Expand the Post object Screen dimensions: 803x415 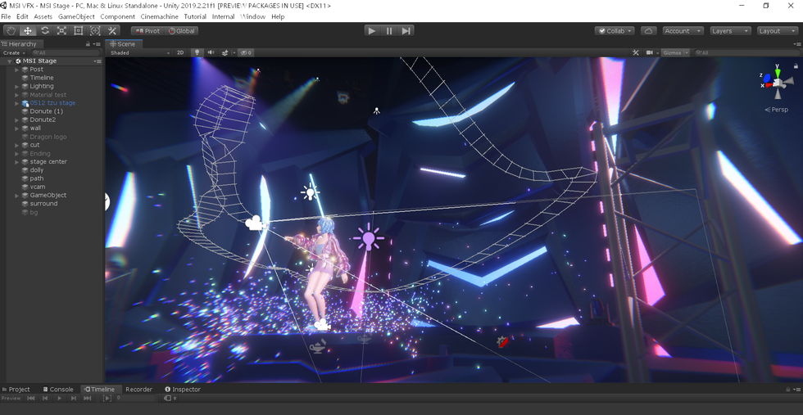(x=17, y=70)
